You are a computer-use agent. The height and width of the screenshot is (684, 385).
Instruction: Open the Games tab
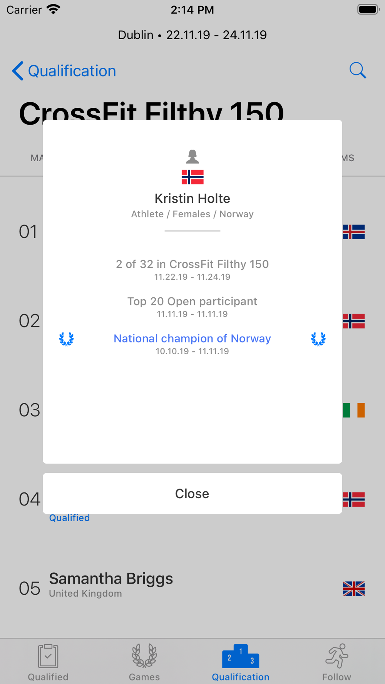(144, 662)
